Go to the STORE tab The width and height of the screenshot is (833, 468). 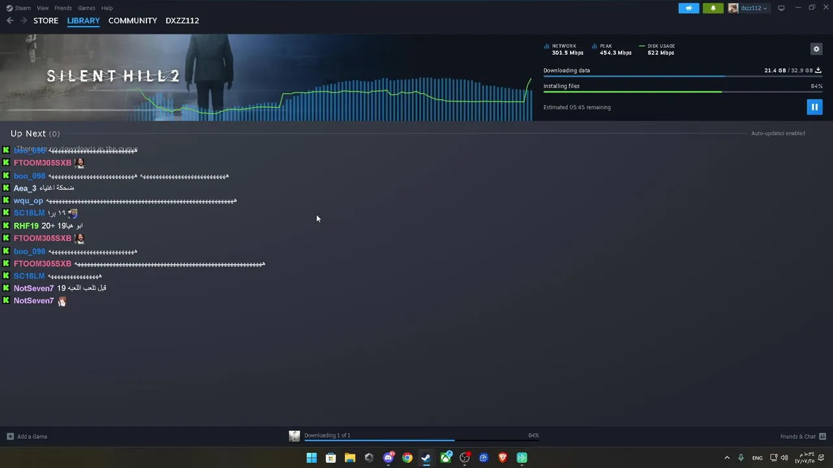click(x=46, y=21)
